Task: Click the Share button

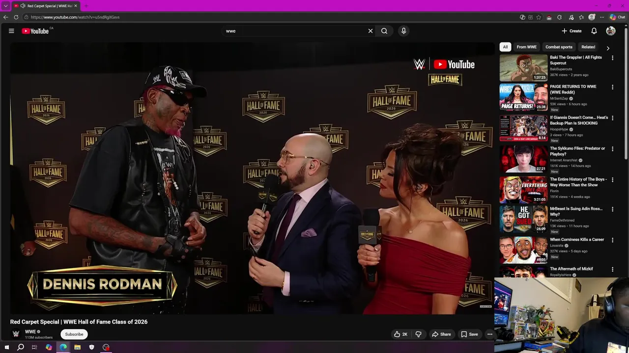Action: pyautogui.click(x=441, y=334)
